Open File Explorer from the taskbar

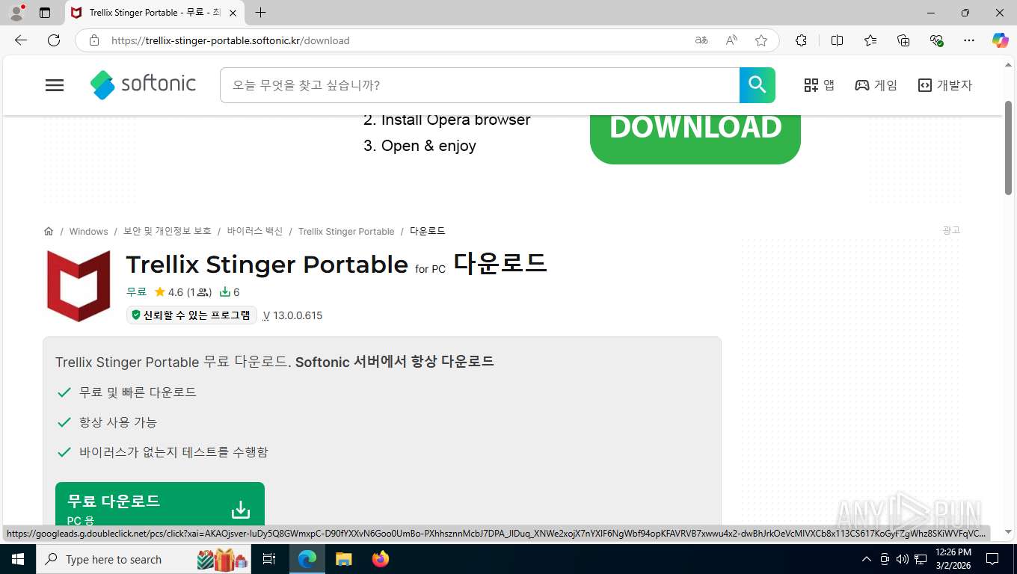click(x=344, y=559)
